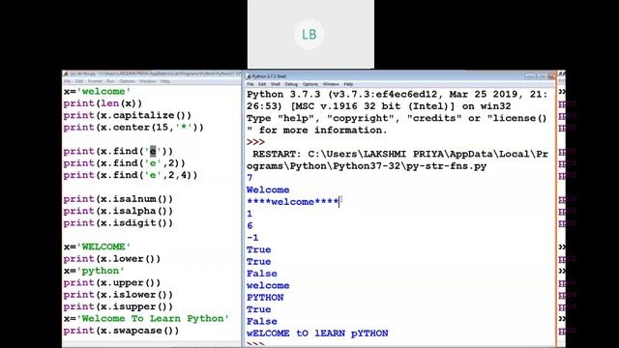The height and width of the screenshot is (348, 619).
Task: Click the RESTART line in the shell
Action: click(x=398, y=160)
